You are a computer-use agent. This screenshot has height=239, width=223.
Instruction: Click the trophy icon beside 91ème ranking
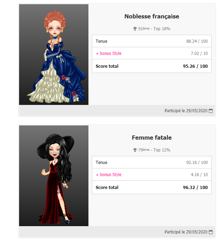click(135, 29)
